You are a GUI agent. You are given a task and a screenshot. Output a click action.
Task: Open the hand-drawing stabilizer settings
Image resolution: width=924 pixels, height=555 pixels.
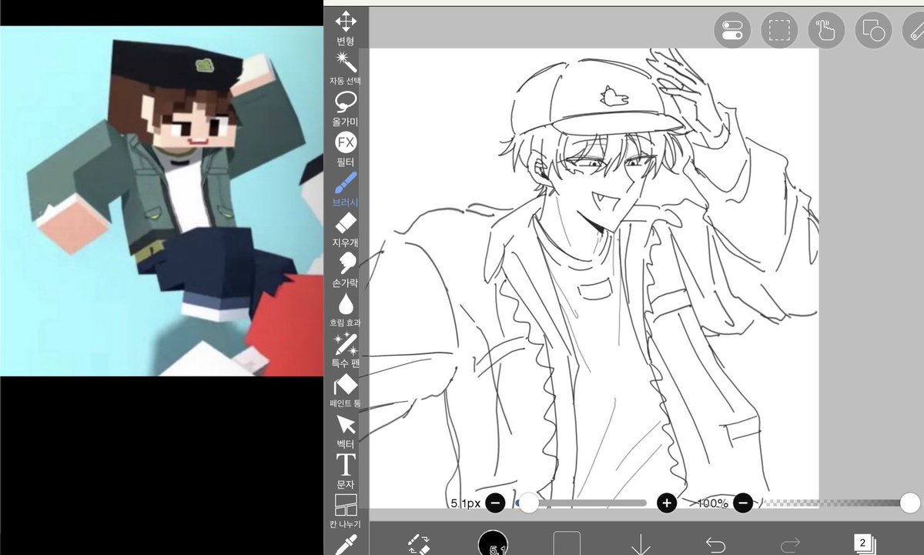pos(826,31)
